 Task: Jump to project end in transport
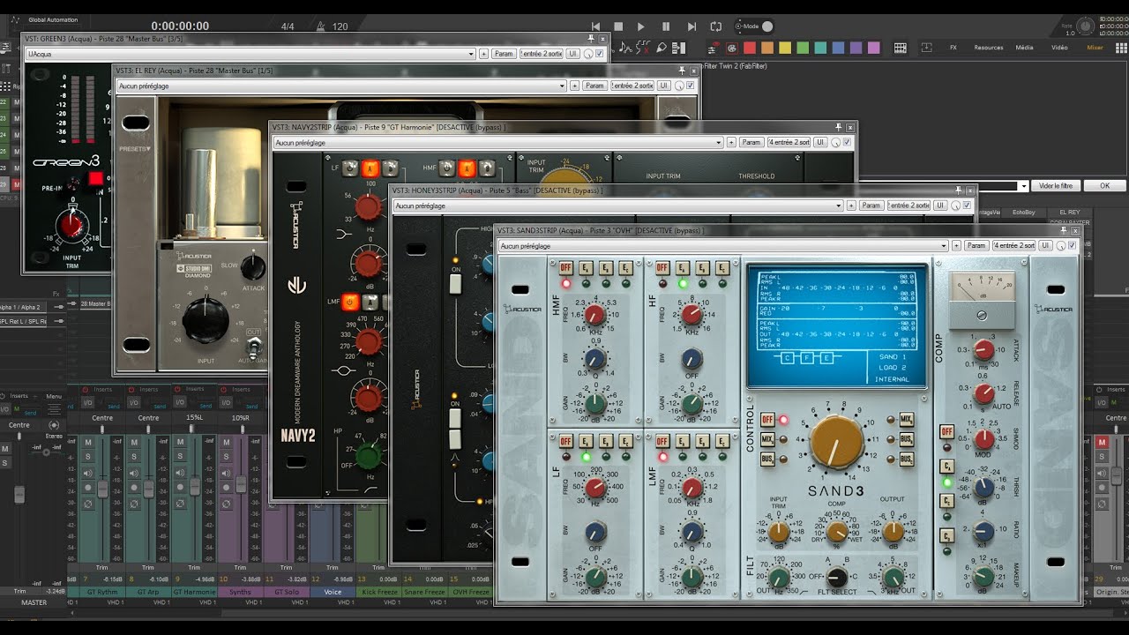click(692, 26)
